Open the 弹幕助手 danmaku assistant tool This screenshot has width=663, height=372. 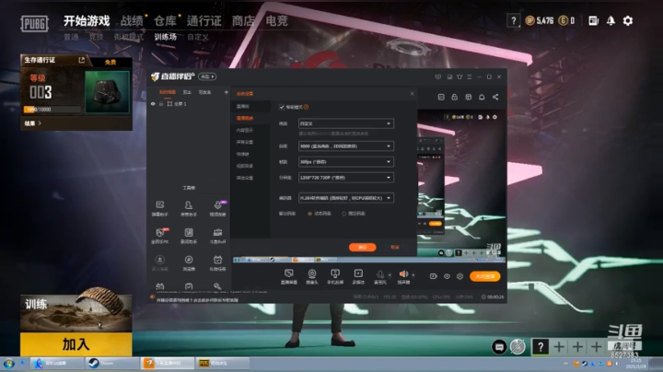pyautogui.click(x=160, y=208)
